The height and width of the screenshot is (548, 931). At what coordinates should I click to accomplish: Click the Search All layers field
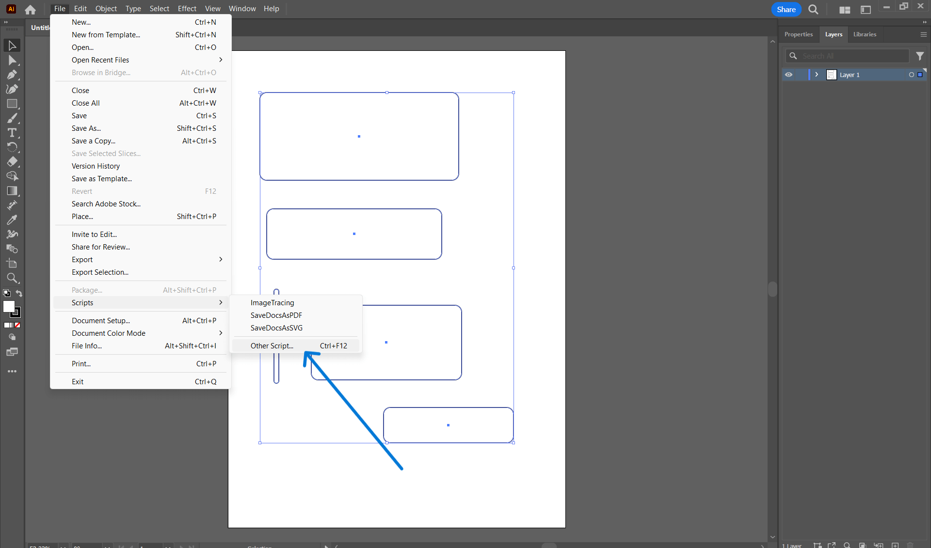847,56
